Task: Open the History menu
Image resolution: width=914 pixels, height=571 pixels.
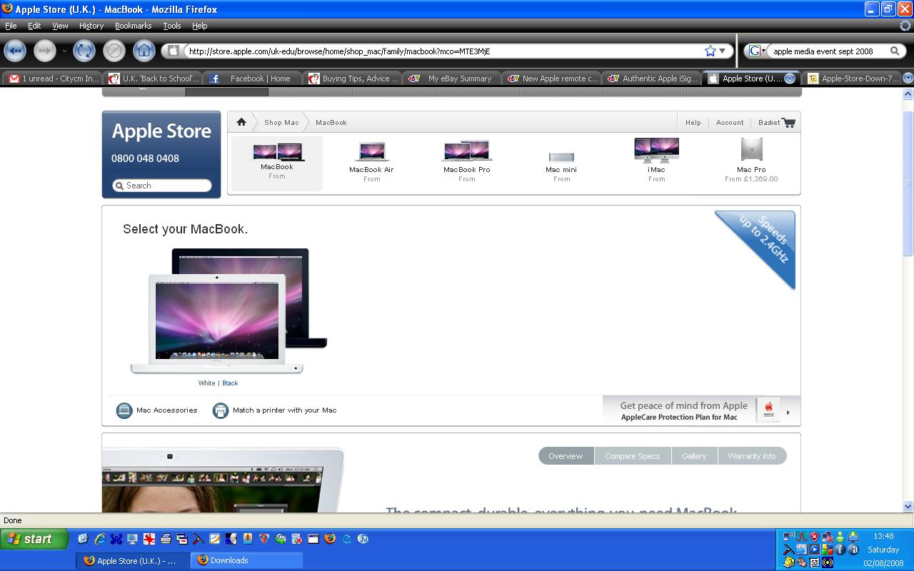Action: click(91, 26)
